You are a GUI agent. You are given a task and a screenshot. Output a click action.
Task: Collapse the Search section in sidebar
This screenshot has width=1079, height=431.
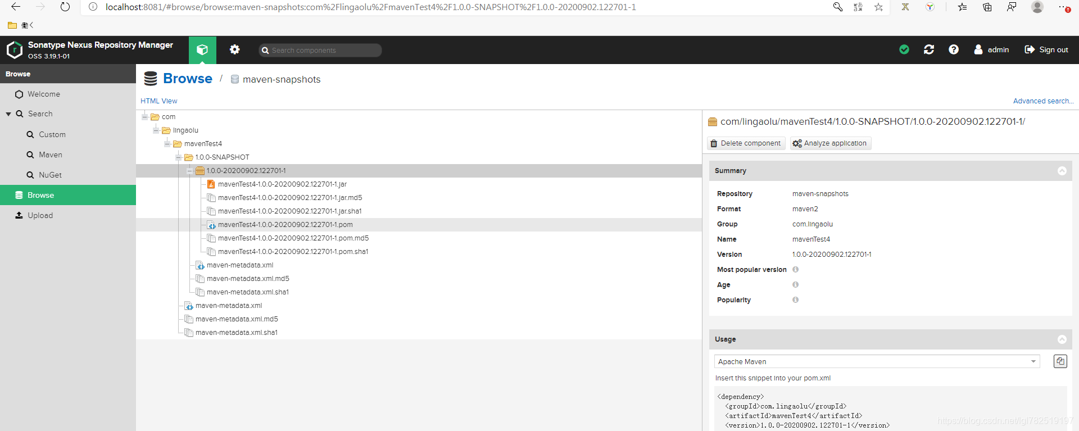(x=8, y=114)
